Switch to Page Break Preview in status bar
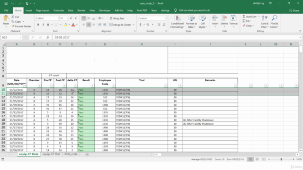The height and width of the screenshot is (170, 303). coord(264,159)
